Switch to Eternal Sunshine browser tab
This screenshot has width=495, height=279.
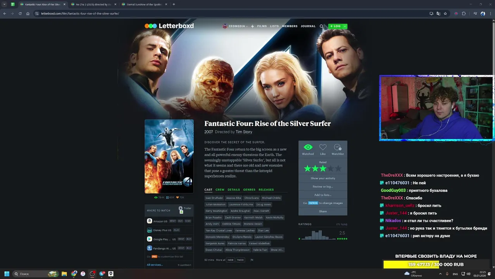coord(144,4)
